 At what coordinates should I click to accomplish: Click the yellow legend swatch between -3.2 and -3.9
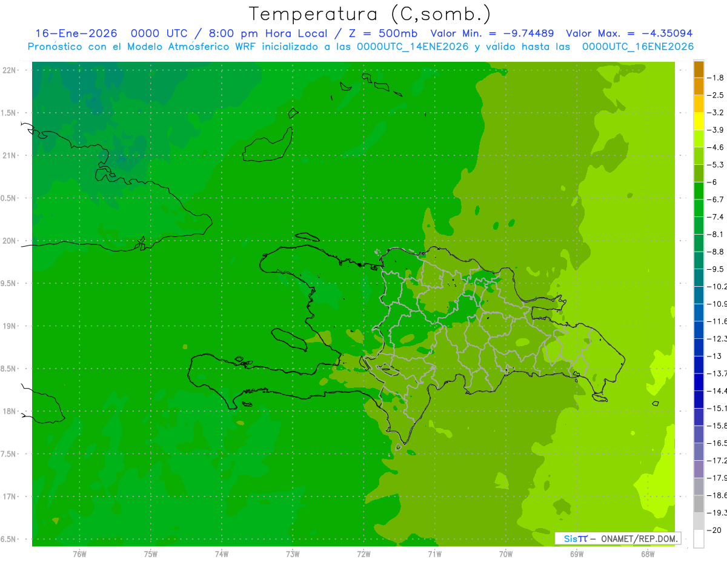click(699, 121)
